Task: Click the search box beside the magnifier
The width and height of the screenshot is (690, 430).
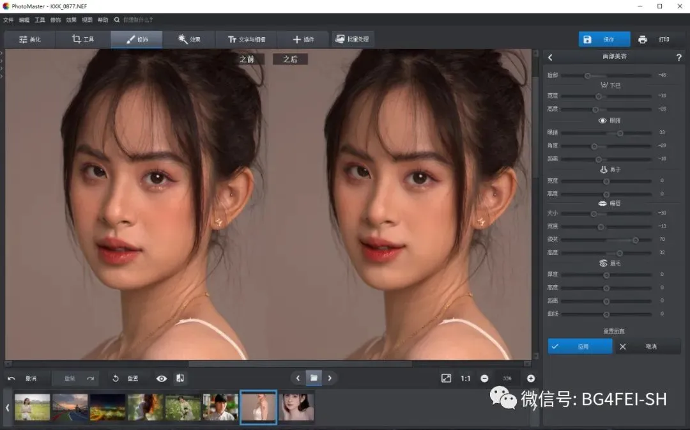Action: pyautogui.click(x=138, y=20)
